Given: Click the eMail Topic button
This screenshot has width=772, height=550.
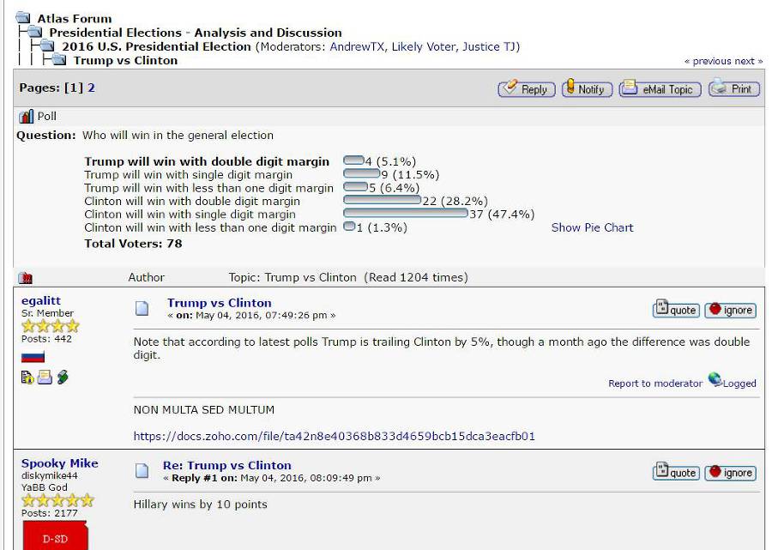Looking at the screenshot, I should click(x=660, y=88).
